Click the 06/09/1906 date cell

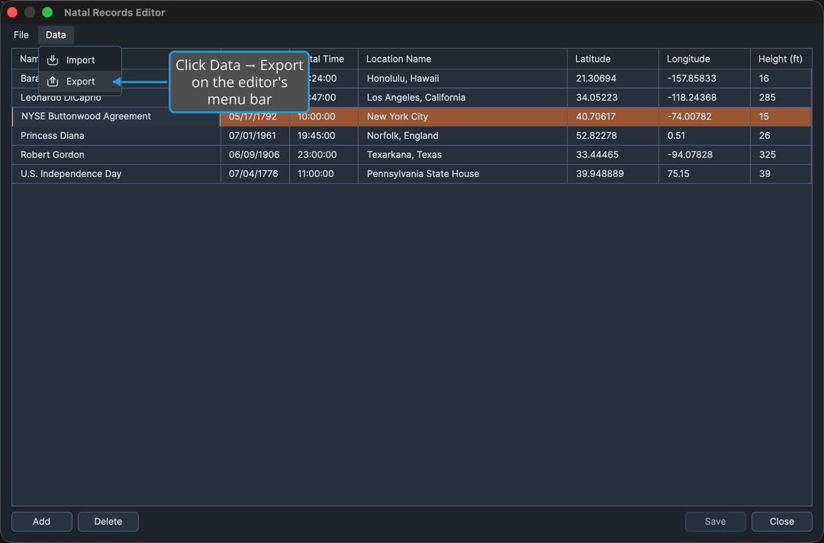tap(255, 155)
